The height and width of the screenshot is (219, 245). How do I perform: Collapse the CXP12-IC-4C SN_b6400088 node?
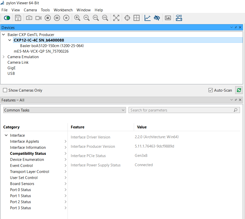[10, 40]
